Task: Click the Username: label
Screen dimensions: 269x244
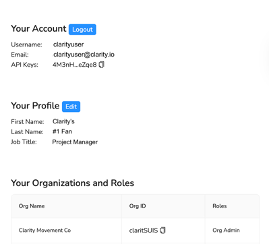Action: tap(26, 44)
